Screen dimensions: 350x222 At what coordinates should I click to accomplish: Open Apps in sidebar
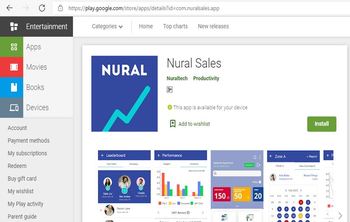click(x=34, y=47)
